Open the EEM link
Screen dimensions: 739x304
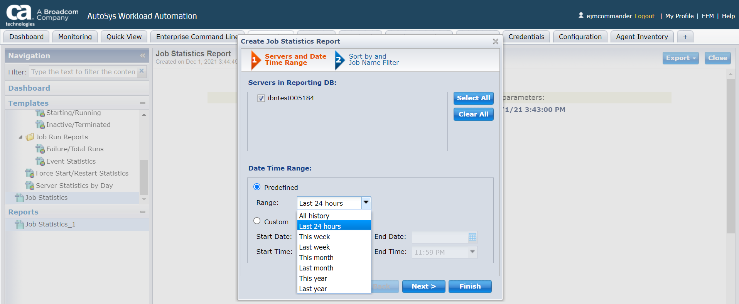(707, 16)
